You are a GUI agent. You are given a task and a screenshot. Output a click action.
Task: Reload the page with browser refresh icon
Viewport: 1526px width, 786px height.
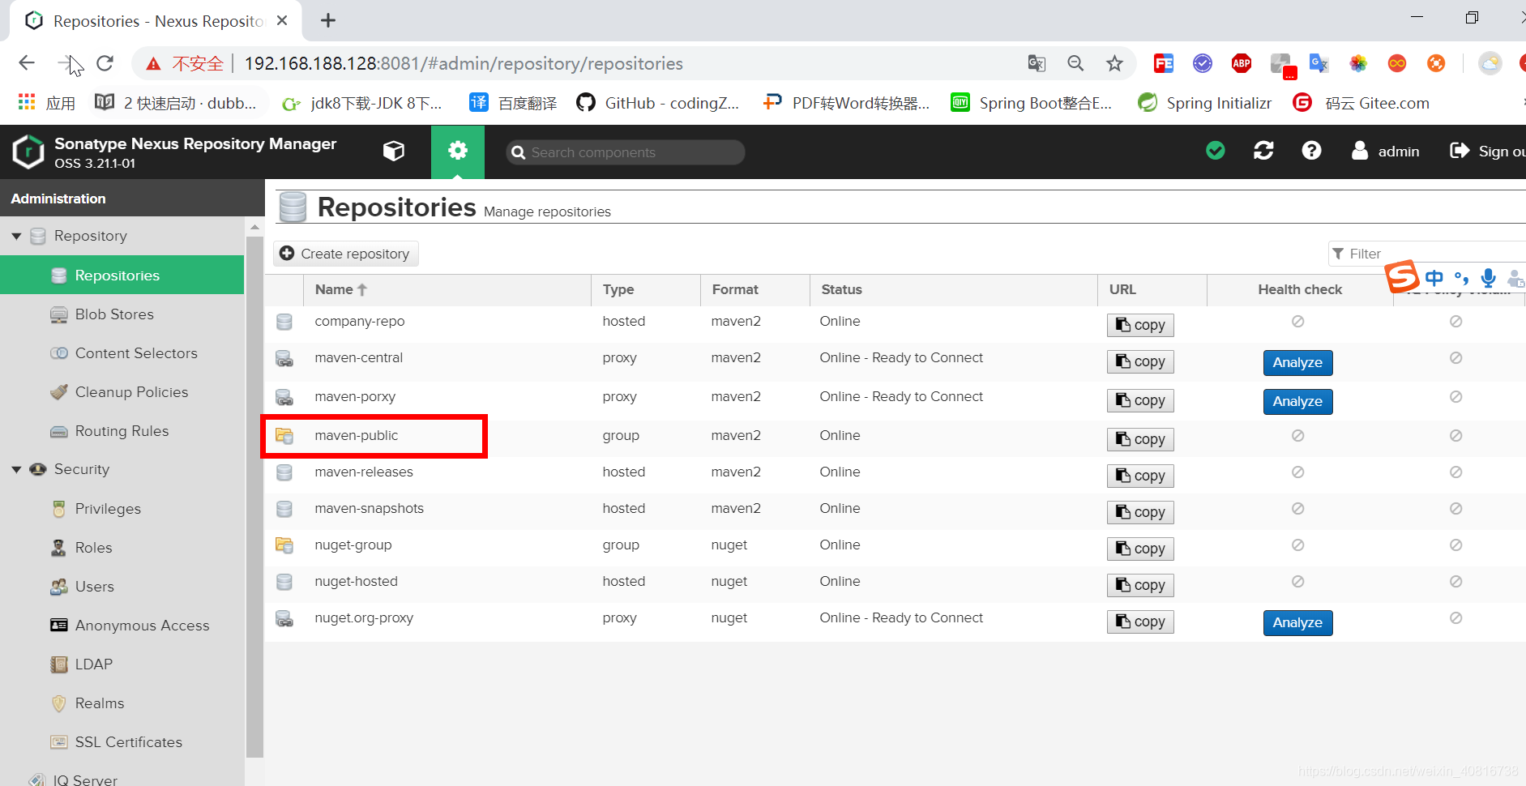click(105, 63)
